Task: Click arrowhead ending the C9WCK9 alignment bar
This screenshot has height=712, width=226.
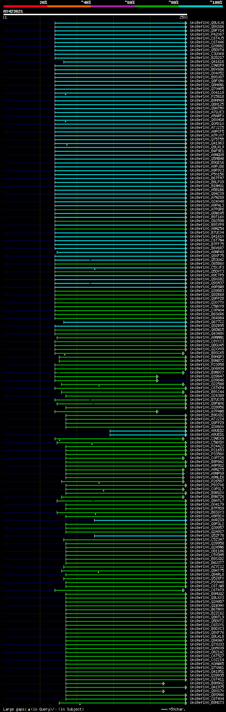Action: [184, 438]
